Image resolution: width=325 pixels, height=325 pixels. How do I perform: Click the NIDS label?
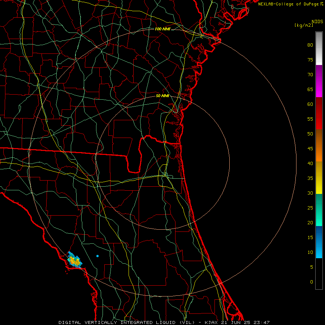tap(317, 22)
